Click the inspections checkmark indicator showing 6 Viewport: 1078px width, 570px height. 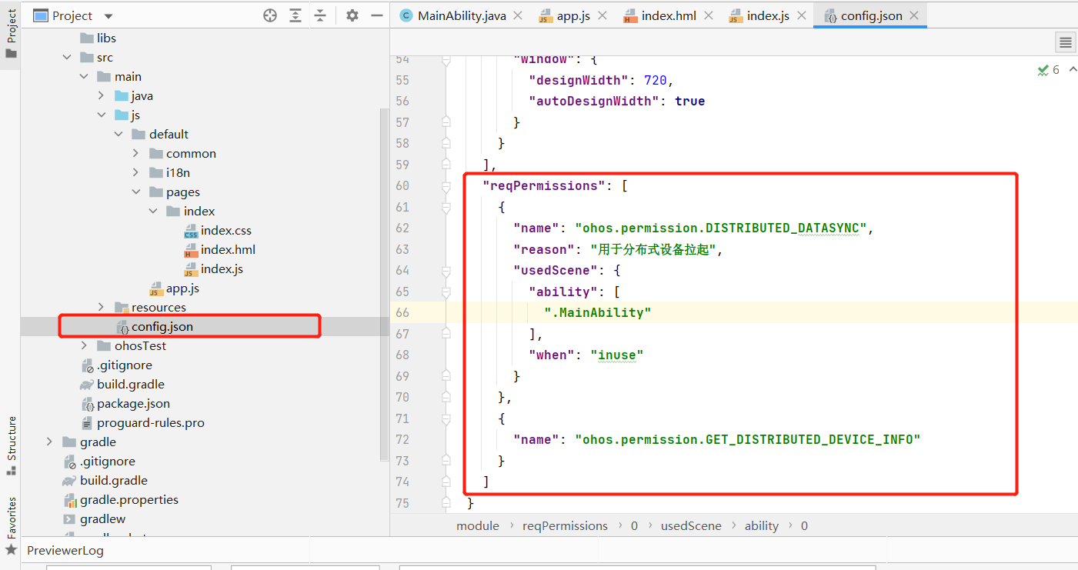(1048, 70)
